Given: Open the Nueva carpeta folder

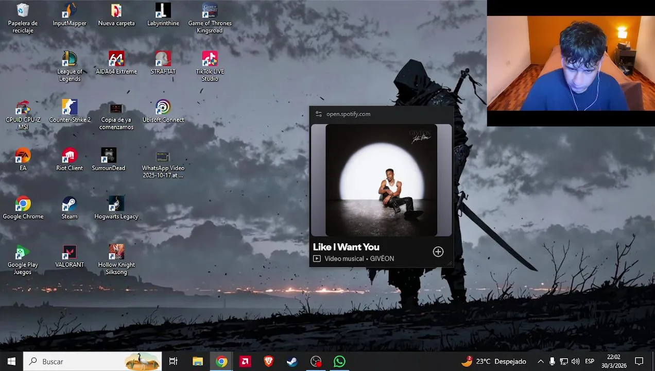Looking at the screenshot, I should (x=116, y=15).
